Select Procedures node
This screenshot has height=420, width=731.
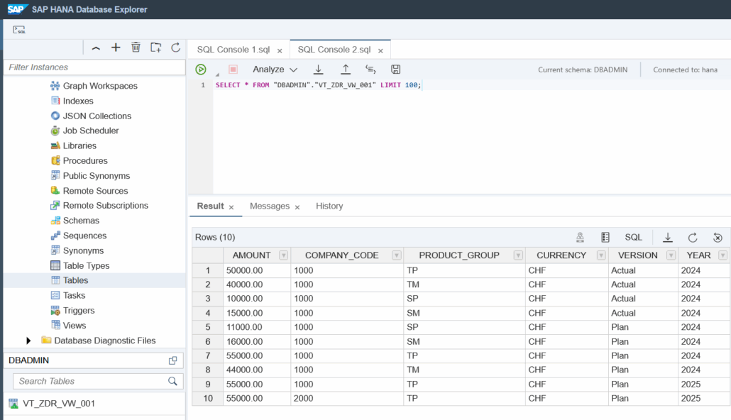(x=85, y=161)
